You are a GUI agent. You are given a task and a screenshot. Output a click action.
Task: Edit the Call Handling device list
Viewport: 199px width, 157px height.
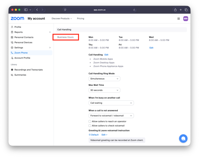pyautogui.click(x=106, y=55)
